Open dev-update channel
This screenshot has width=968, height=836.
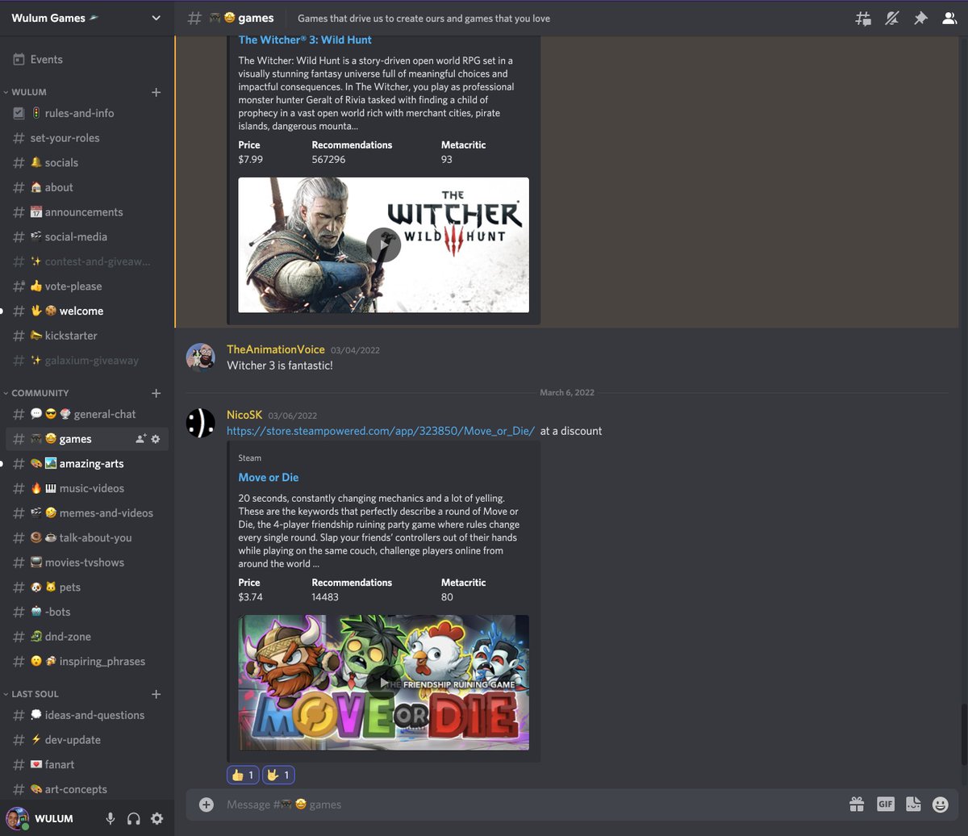(x=87, y=740)
